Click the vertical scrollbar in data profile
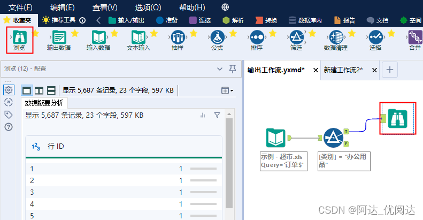The height and width of the screenshot is (220, 423). coord(229,163)
